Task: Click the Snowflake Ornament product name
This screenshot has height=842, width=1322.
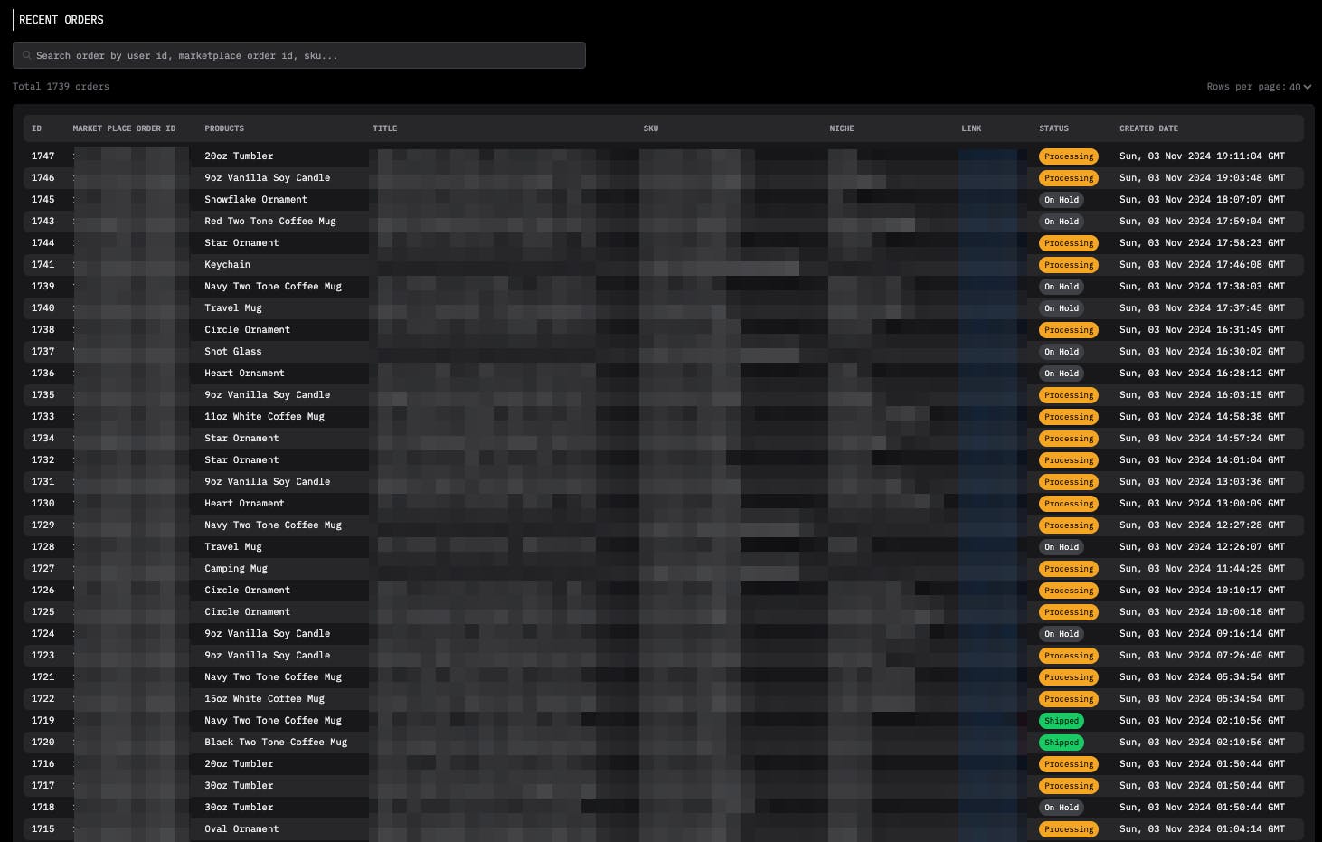Action: [x=255, y=200]
